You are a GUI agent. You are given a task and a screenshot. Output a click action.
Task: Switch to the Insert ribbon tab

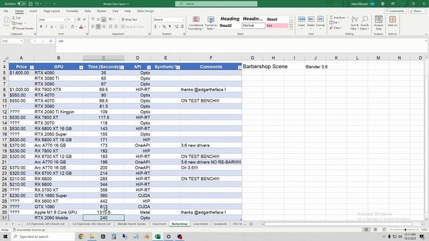point(33,11)
